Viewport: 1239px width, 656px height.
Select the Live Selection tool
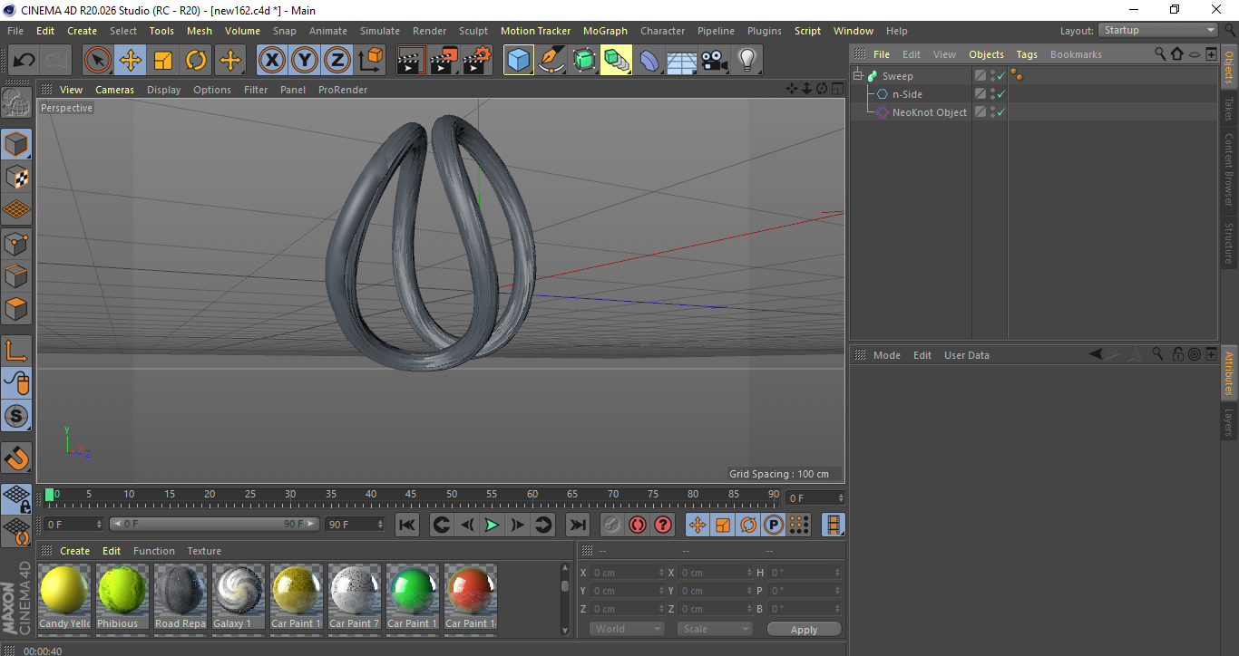pos(98,61)
